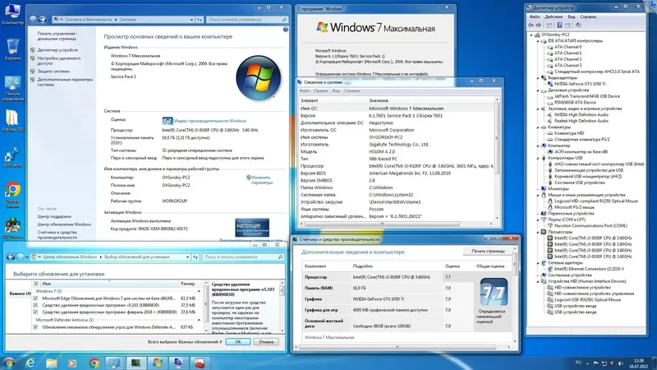Screen dimensions: 657x370
Task: Open Windows Media Player from taskbar
Action: click(x=72, y=363)
